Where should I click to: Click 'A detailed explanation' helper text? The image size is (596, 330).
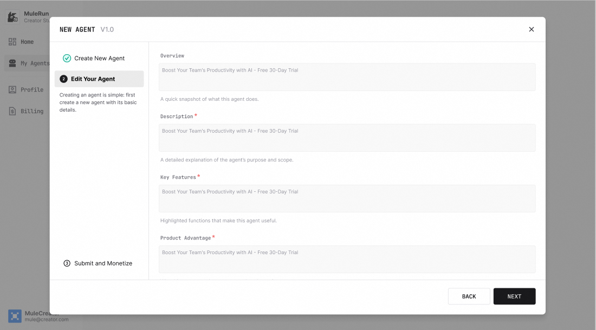click(x=227, y=160)
